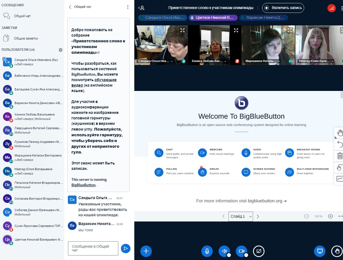
Task: Check the red connection status indicator
Action: pyautogui.click(x=332, y=8)
